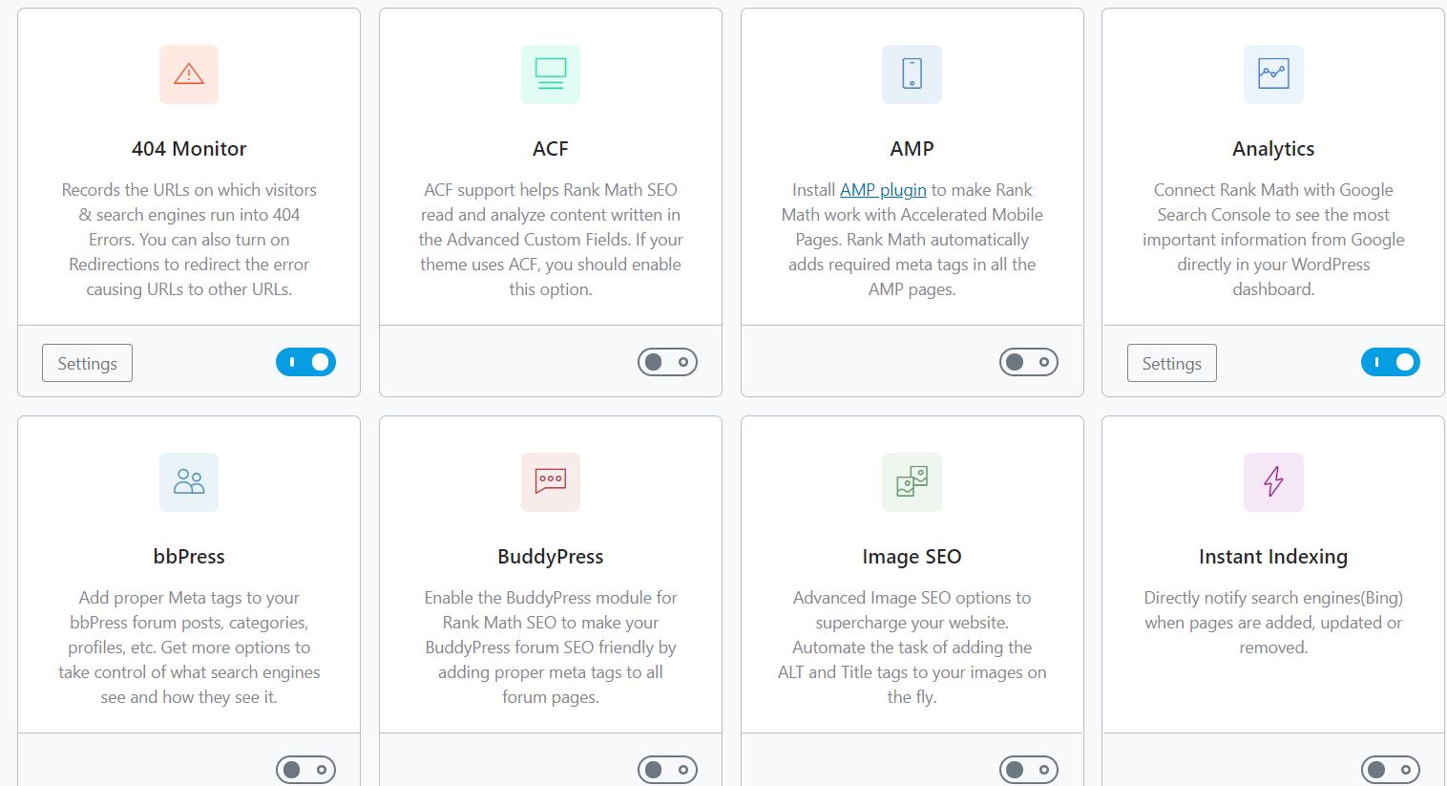Click the AMP mobile phone icon
Screen dimensions: 1447x786
click(x=912, y=74)
